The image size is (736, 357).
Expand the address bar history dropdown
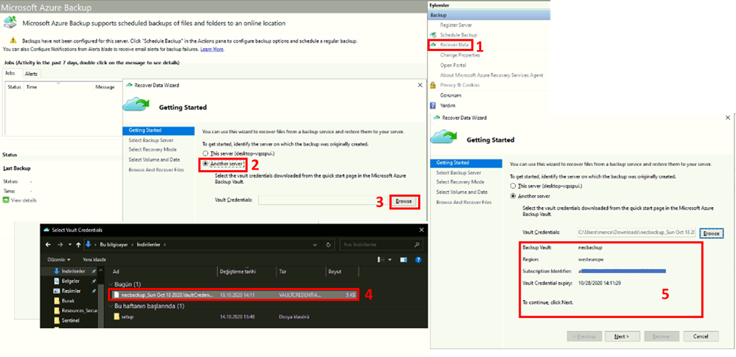click(316, 244)
